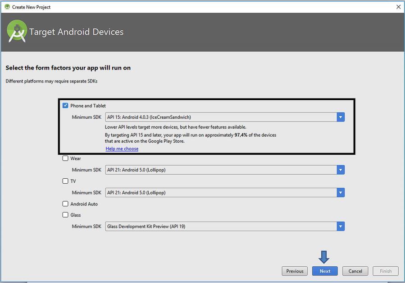
Task: Enable the TV form factor checkbox
Action: tap(65, 181)
